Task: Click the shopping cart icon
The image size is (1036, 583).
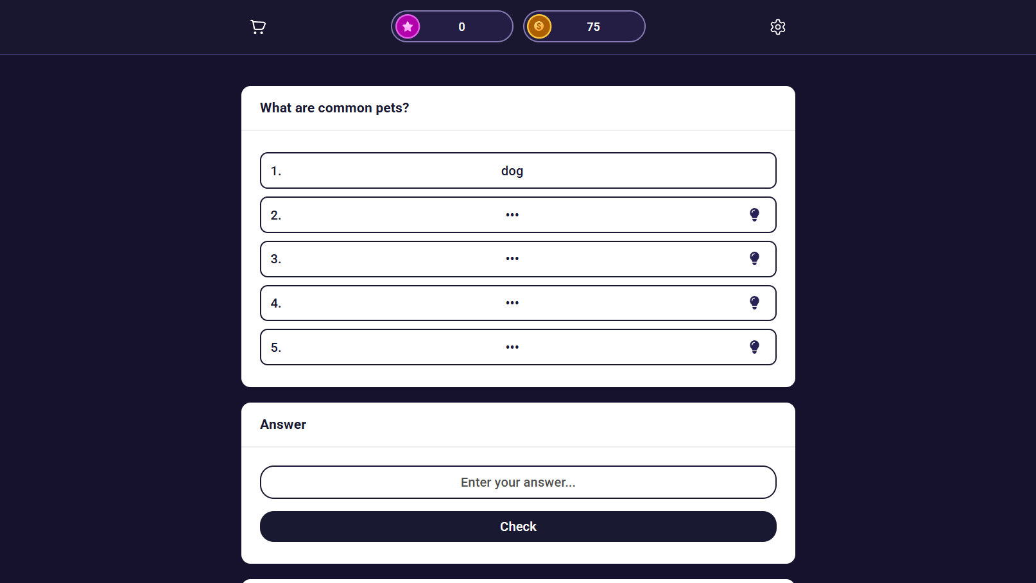Action: pos(257,26)
